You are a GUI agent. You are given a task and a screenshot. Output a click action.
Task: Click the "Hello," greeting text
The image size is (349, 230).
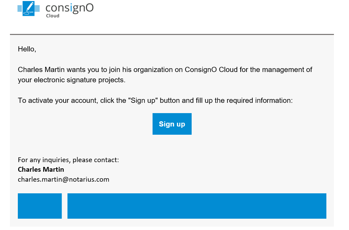[x=27, y=49]
